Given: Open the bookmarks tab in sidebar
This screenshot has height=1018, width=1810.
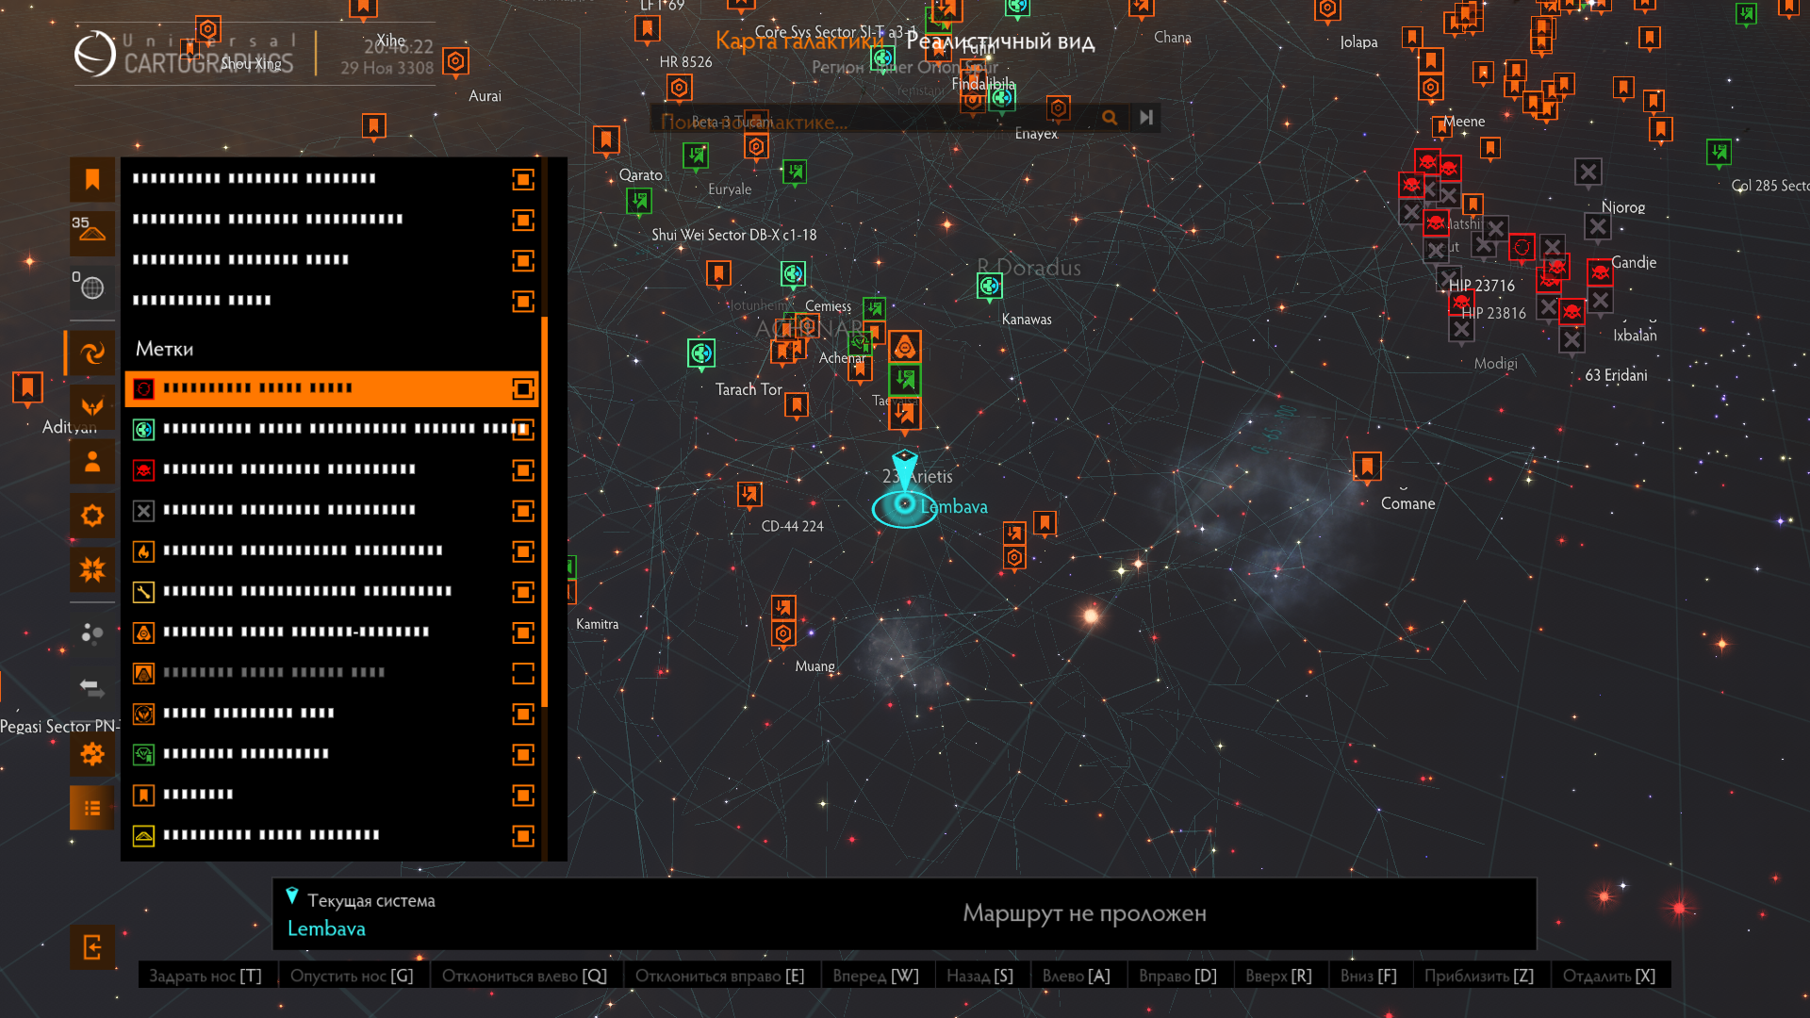Looking at the screenshot, I should (92, 179).
